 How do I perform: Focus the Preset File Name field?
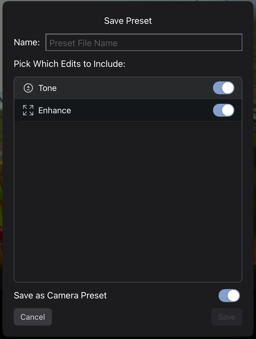144,43
